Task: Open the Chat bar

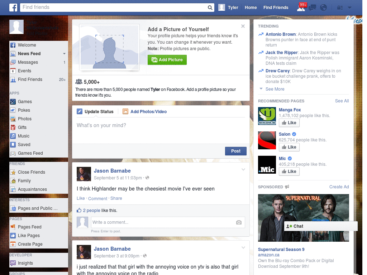Action: coord(321,226)
